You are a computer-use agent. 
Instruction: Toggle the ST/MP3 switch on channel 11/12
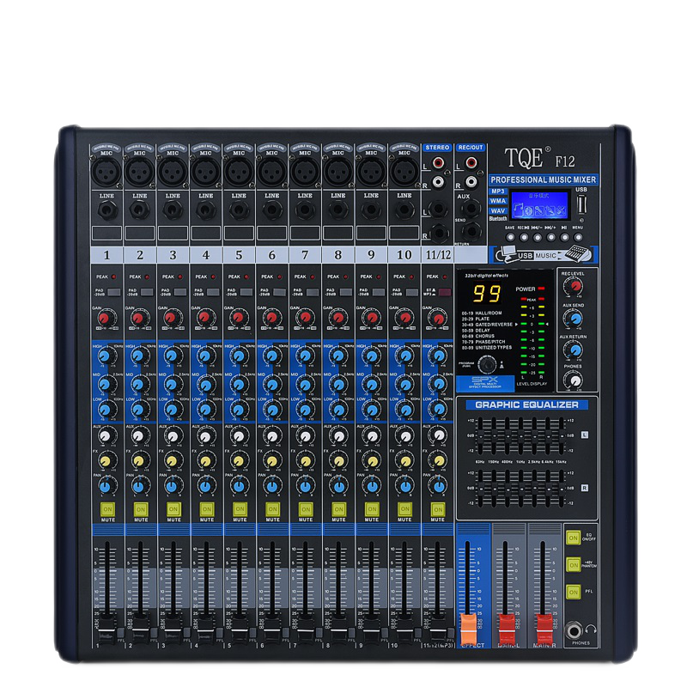pyautogui.click(x=444, y=292)
